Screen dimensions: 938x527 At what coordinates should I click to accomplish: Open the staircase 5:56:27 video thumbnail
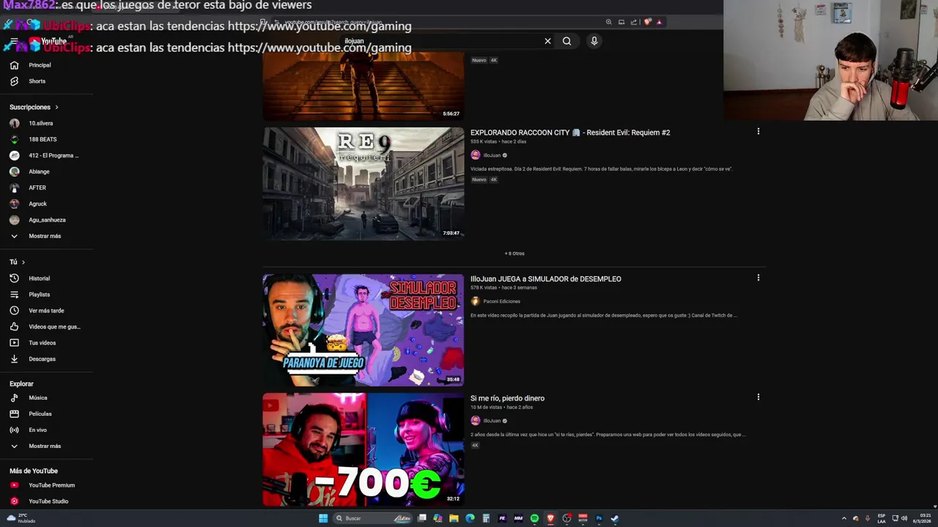[363, 86]
